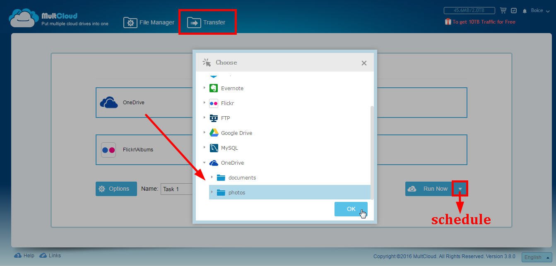Click the Help cloud icon
Viewport: 556px width, 266px height.
click(18, 256)
